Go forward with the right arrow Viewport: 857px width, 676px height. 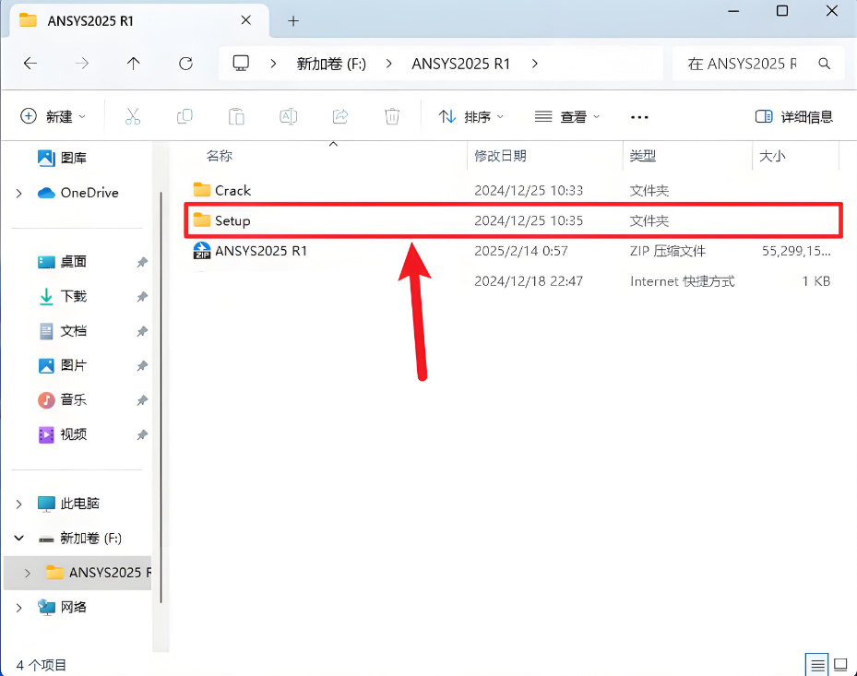82,64
